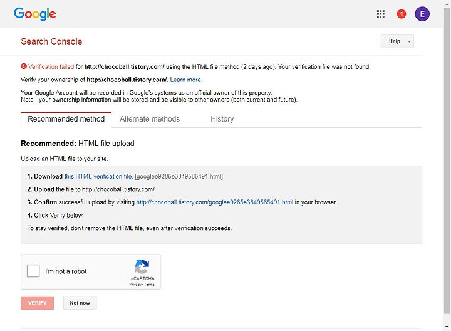
Task: Open the account avatar labeled E
Action: 422,14
